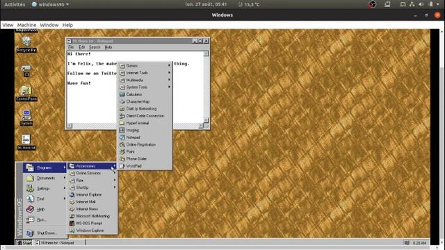Open Notepad's Edit menu
The image size is (445, 250).
point(82,47)
